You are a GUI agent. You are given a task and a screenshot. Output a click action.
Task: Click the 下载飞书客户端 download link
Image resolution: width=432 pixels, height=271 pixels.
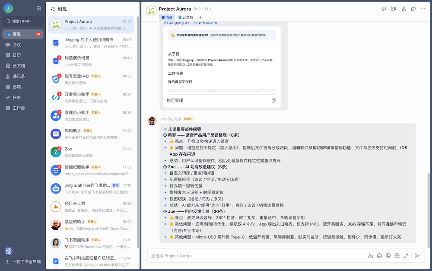click(x=24, y=262)
